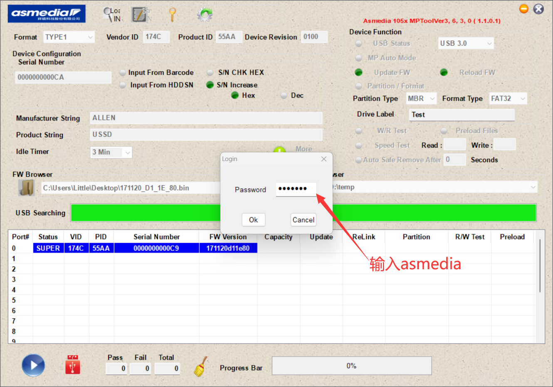Click the blue Start play button
Viewport: 553px width, 387px height.
[x=33, y=365]
